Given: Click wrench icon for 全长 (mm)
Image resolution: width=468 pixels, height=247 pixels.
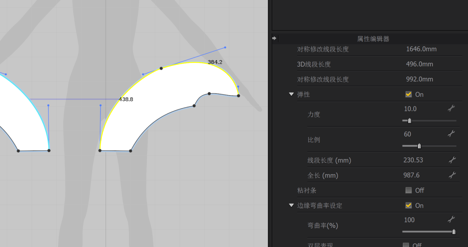Looking at the screenshot, I should coord(452,175).
